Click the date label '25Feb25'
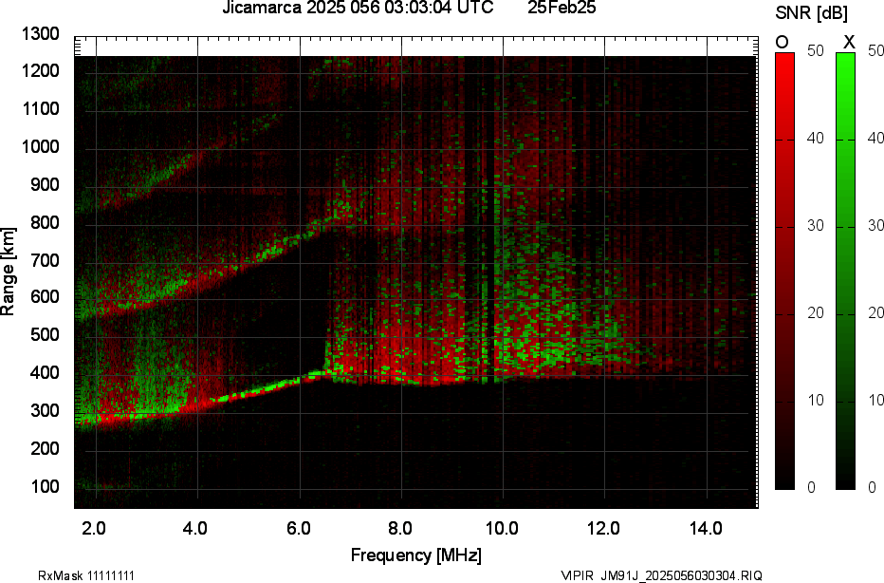The width and height of the screenshot is (884, 583). click(562, 8)
